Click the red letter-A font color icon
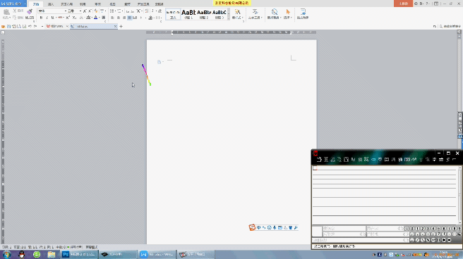Image resolution: width=463 pixels, height=259 pixels. [x=95, y=18]
